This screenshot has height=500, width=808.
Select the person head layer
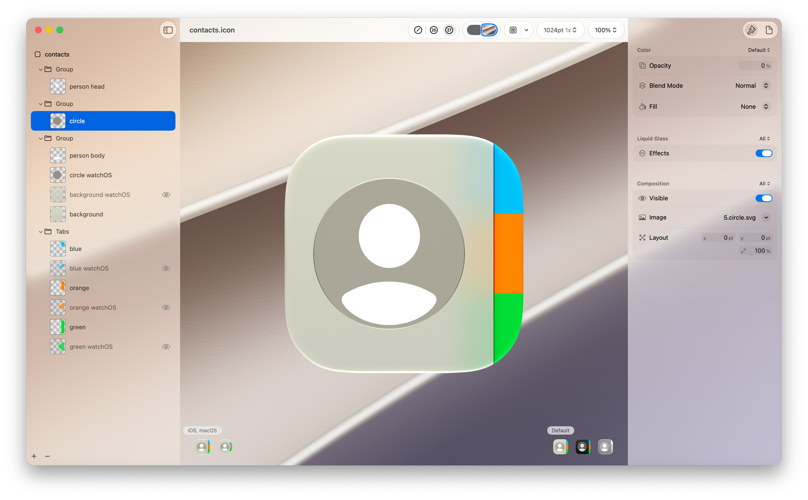click(103, 87)
